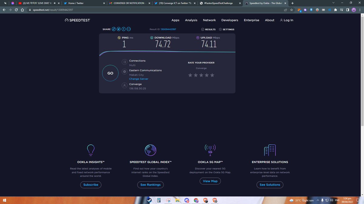Rate Converge three stars
Viewport: 364px width, 204px height.
click(201, 75)
